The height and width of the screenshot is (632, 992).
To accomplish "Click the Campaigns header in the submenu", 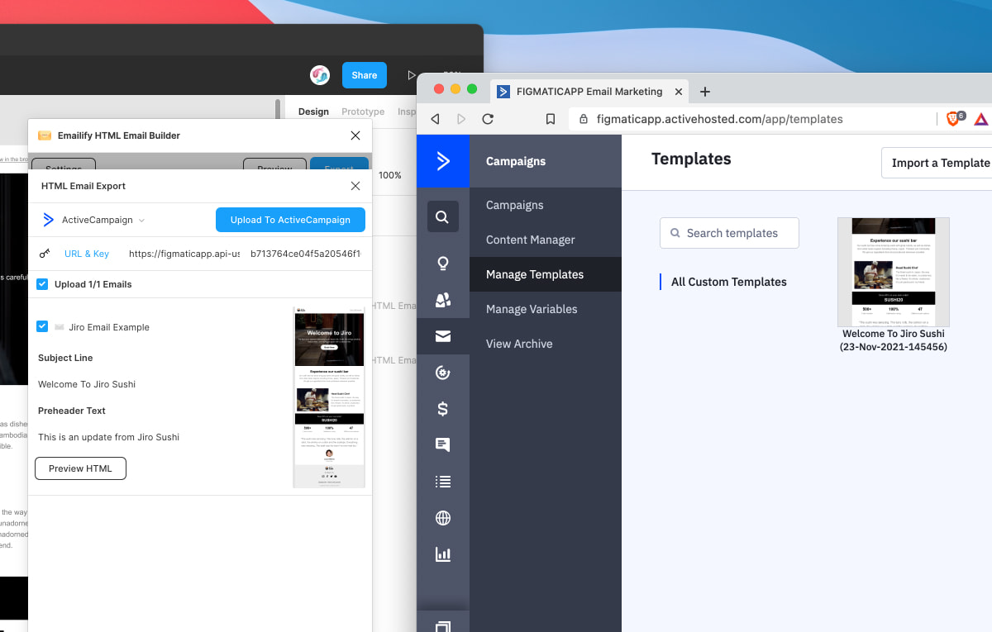I will [x=516, y=161].
